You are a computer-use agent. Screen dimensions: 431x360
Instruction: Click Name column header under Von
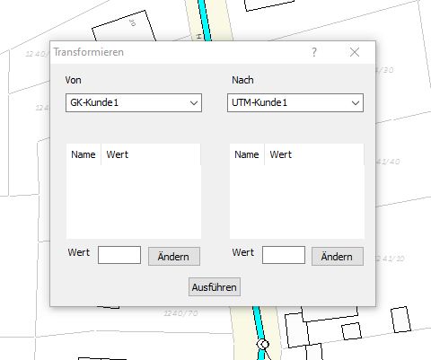pyautogui.click(x=84, y=154)
